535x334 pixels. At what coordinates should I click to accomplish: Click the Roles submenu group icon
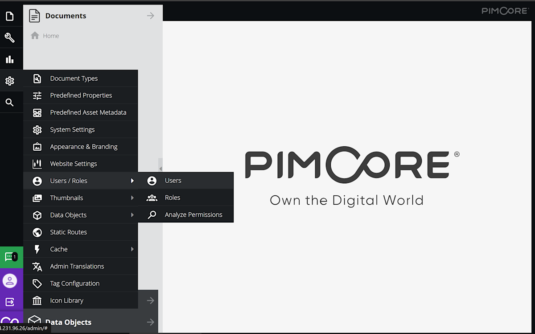(152, 198)
